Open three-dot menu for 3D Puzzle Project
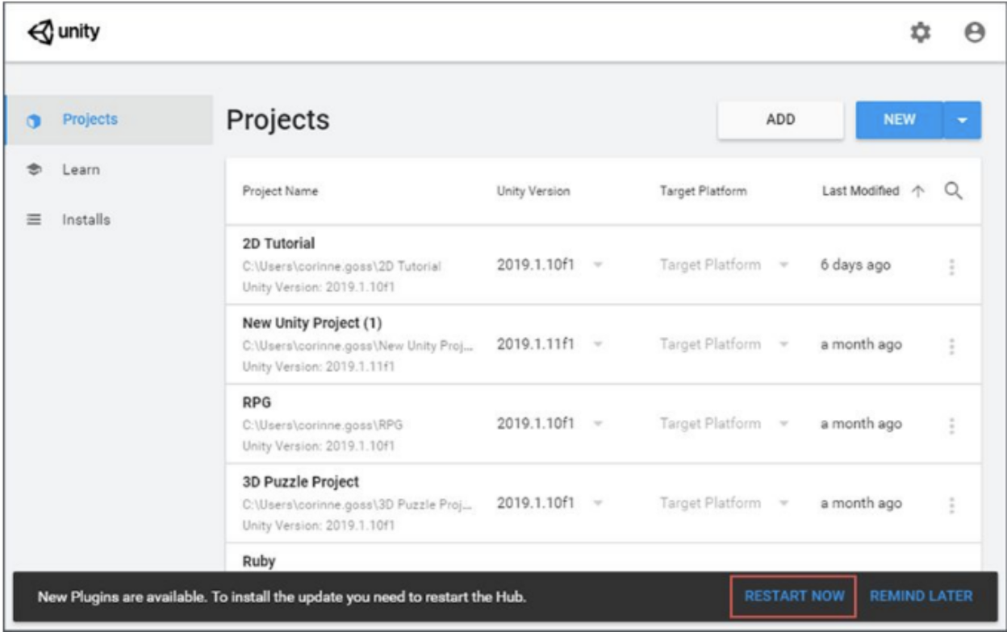The width and height of the screenshot is (1007, 632). 953,505
